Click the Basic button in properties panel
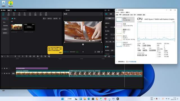This screenshot has height=101, width=180. (x=110, y=18)
